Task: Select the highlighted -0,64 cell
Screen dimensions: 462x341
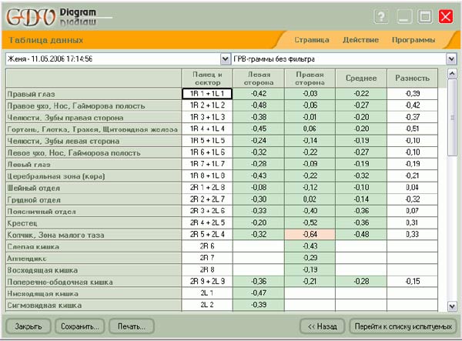Action: pyautogui.click(x=310, y=234)
